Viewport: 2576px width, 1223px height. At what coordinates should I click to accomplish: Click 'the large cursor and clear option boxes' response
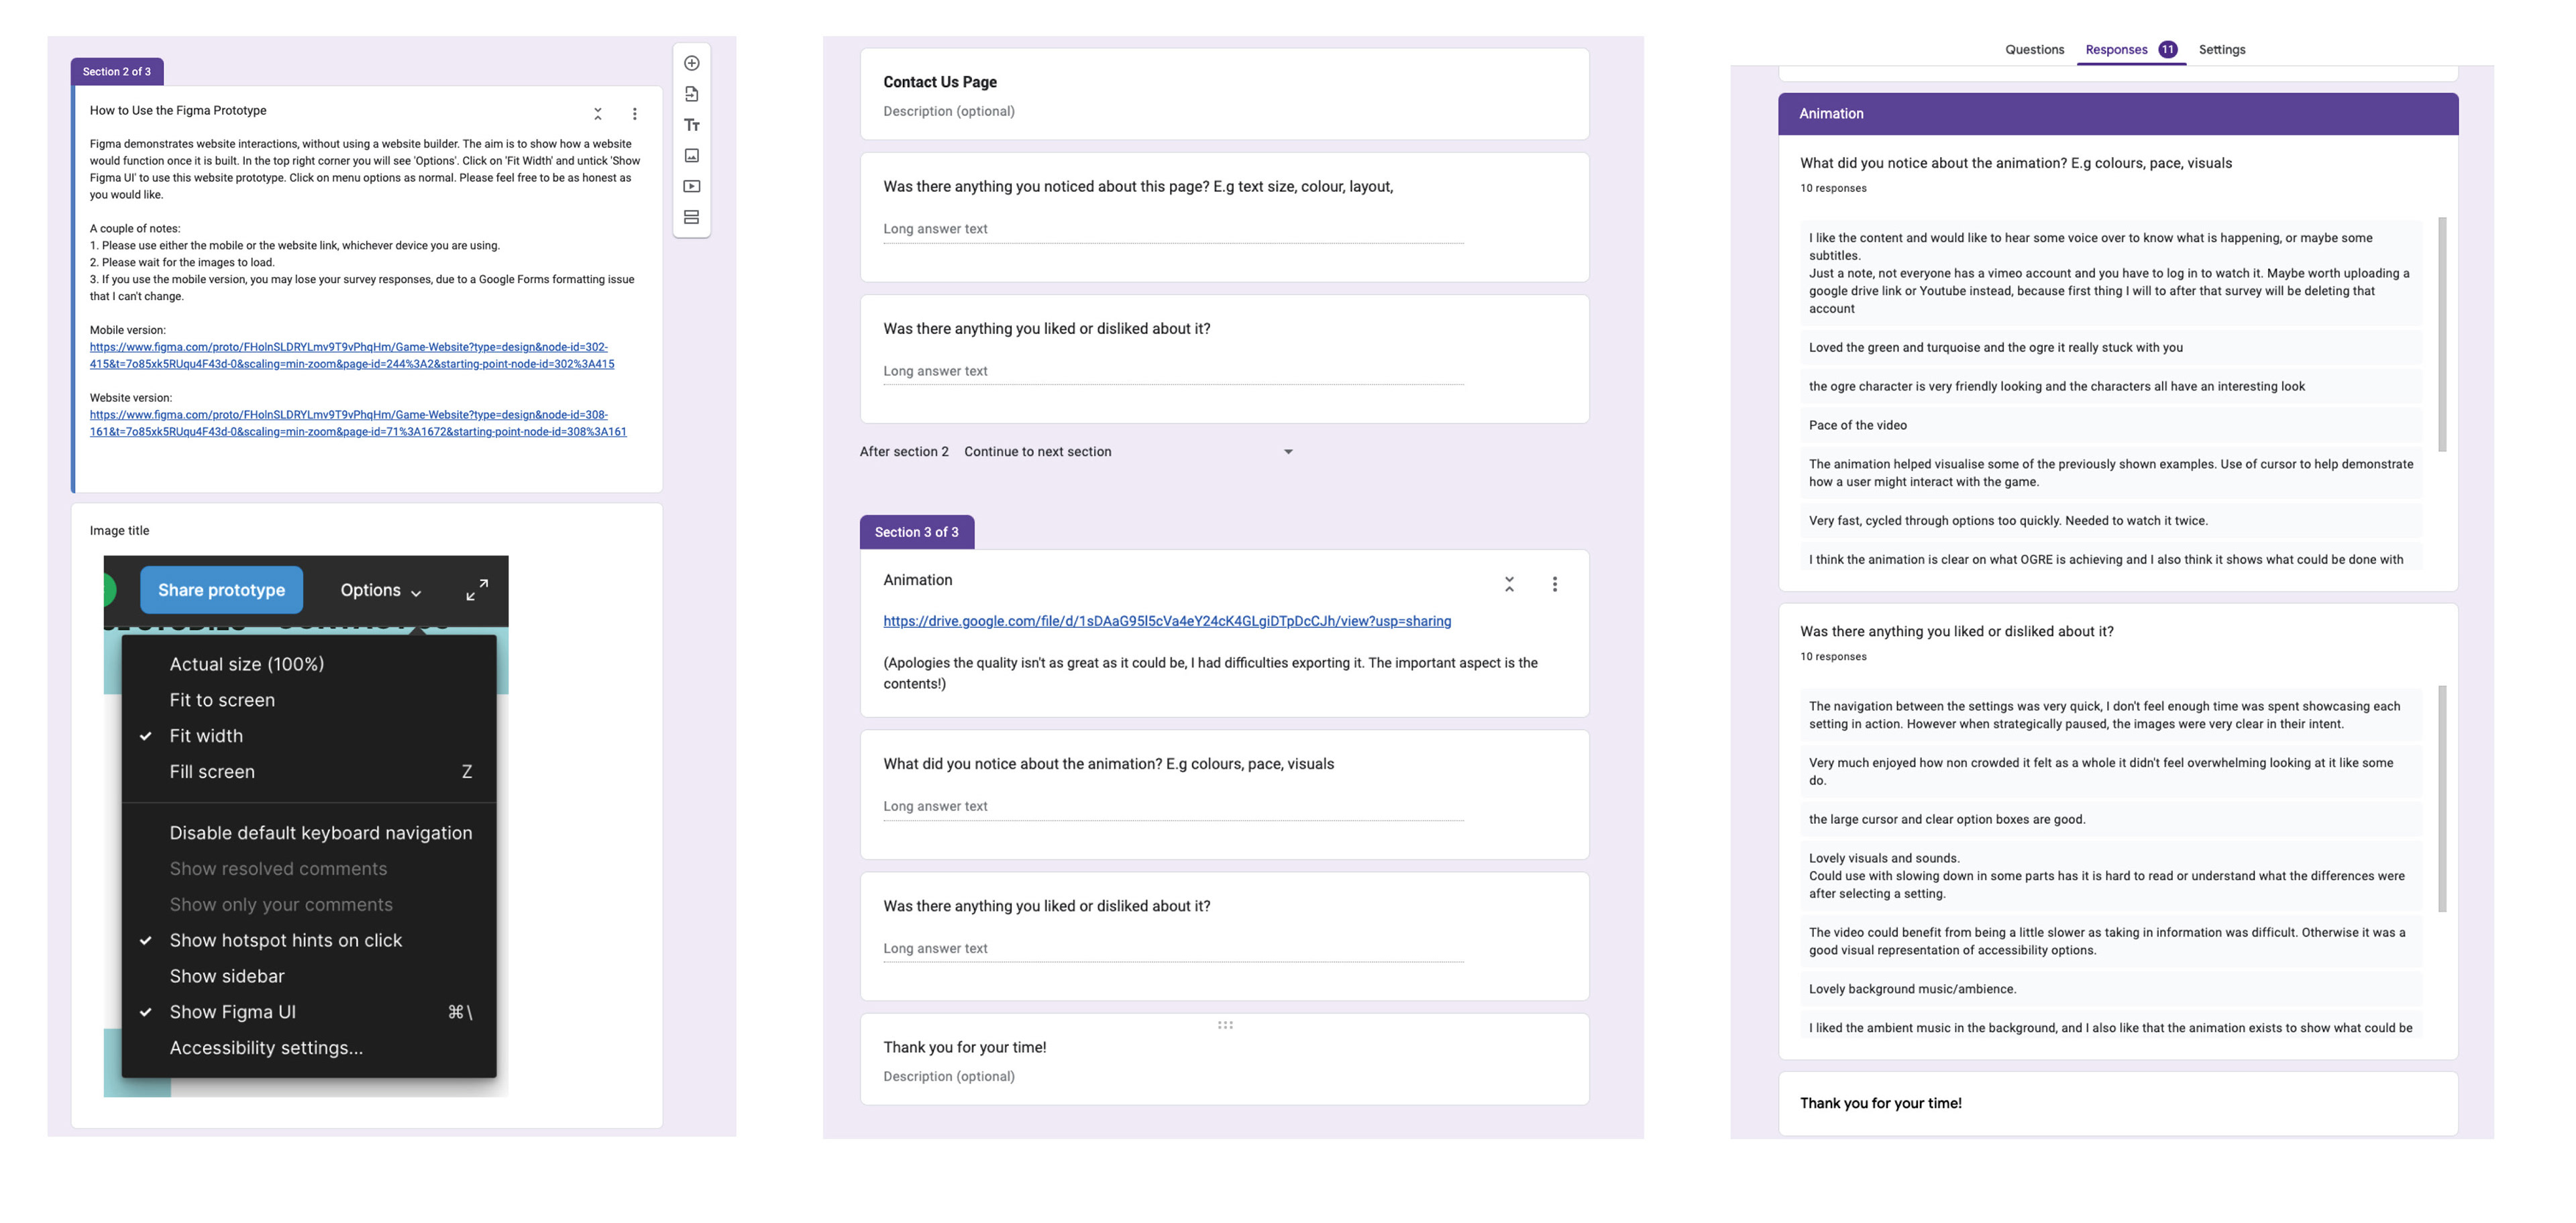point(2110,819)
